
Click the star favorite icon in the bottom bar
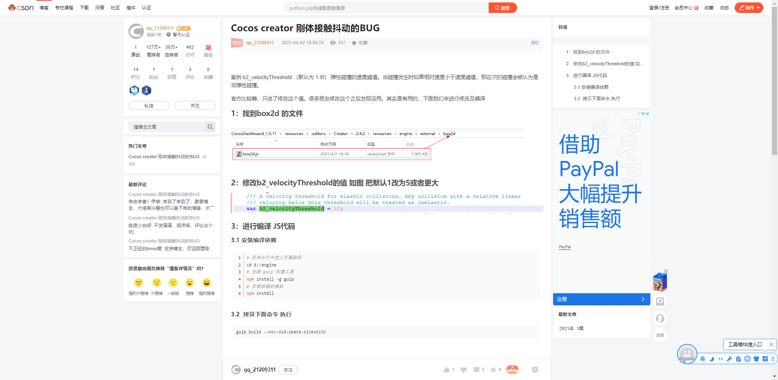click(493, 369)
